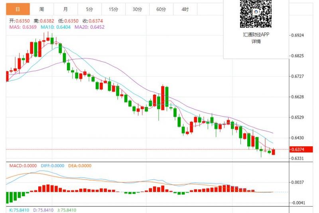The image size is (319, 213).
Task: Open the 60分 timeframe tab
Action: coord(161,9)
